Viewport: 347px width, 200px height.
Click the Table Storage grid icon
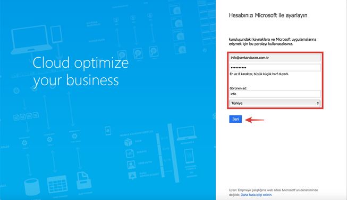(57, 184)
